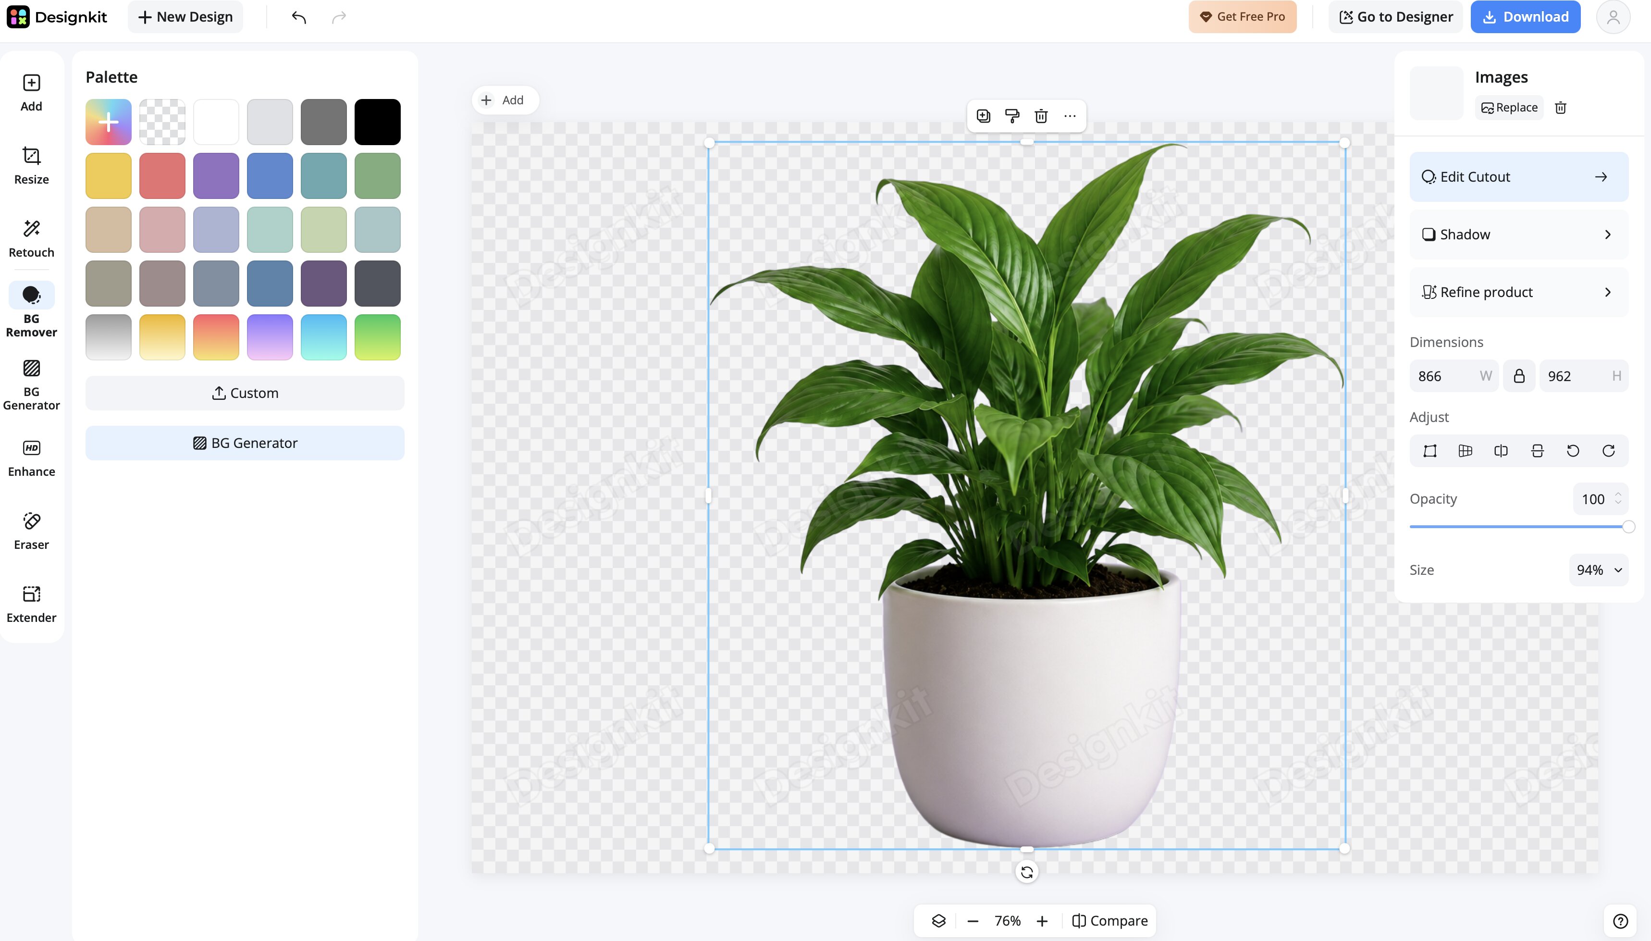Expand Refine product options
Image resolution: width=1651 pixels, height=941 pixels.
[x=1518, y=292]
